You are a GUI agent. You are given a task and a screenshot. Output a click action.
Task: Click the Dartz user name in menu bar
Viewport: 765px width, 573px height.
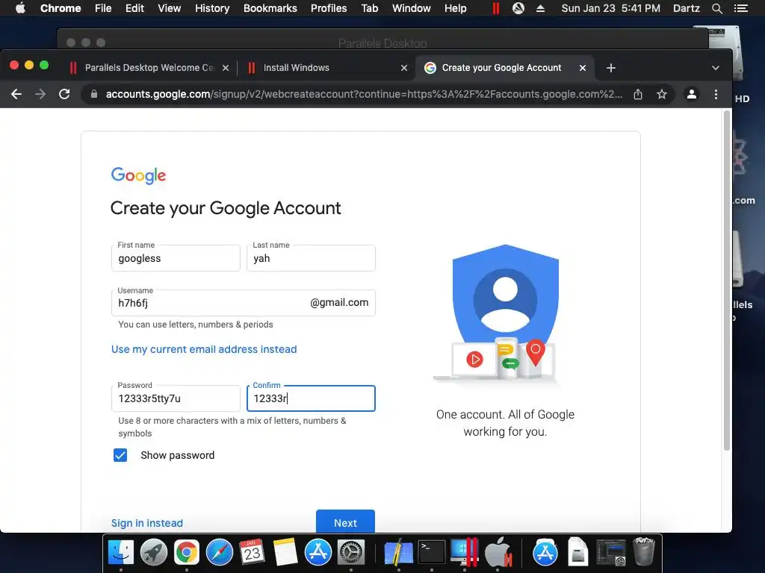coord(686,8)
